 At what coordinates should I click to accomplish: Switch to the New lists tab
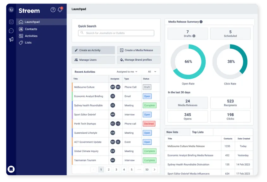177,132
